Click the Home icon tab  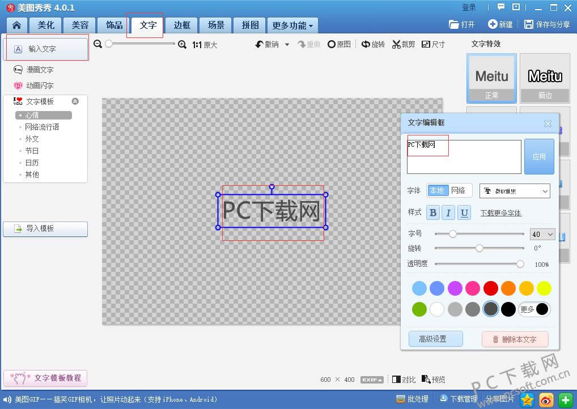pos(16,25)
